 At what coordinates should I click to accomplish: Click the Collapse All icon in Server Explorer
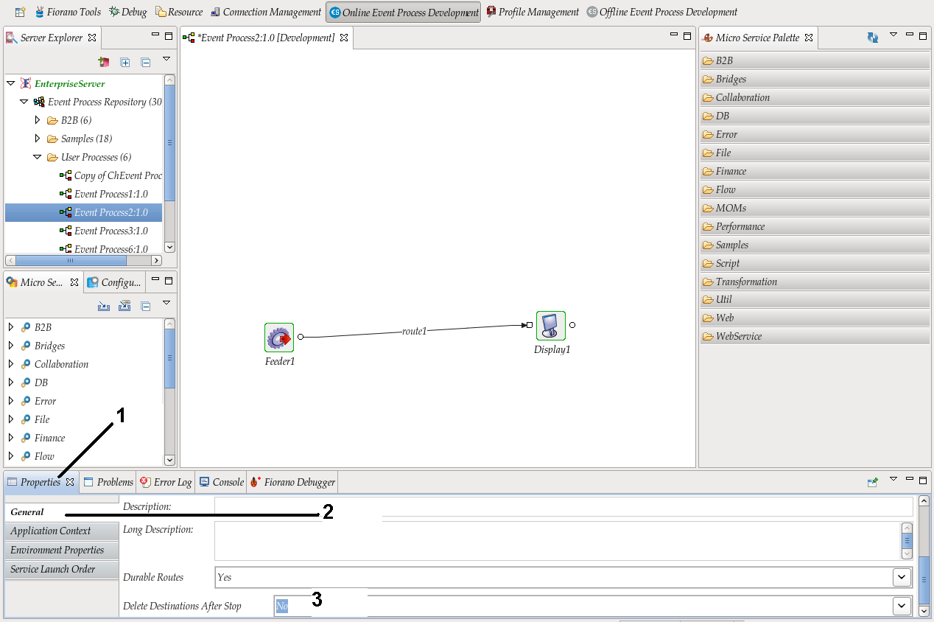coord(146,62)
